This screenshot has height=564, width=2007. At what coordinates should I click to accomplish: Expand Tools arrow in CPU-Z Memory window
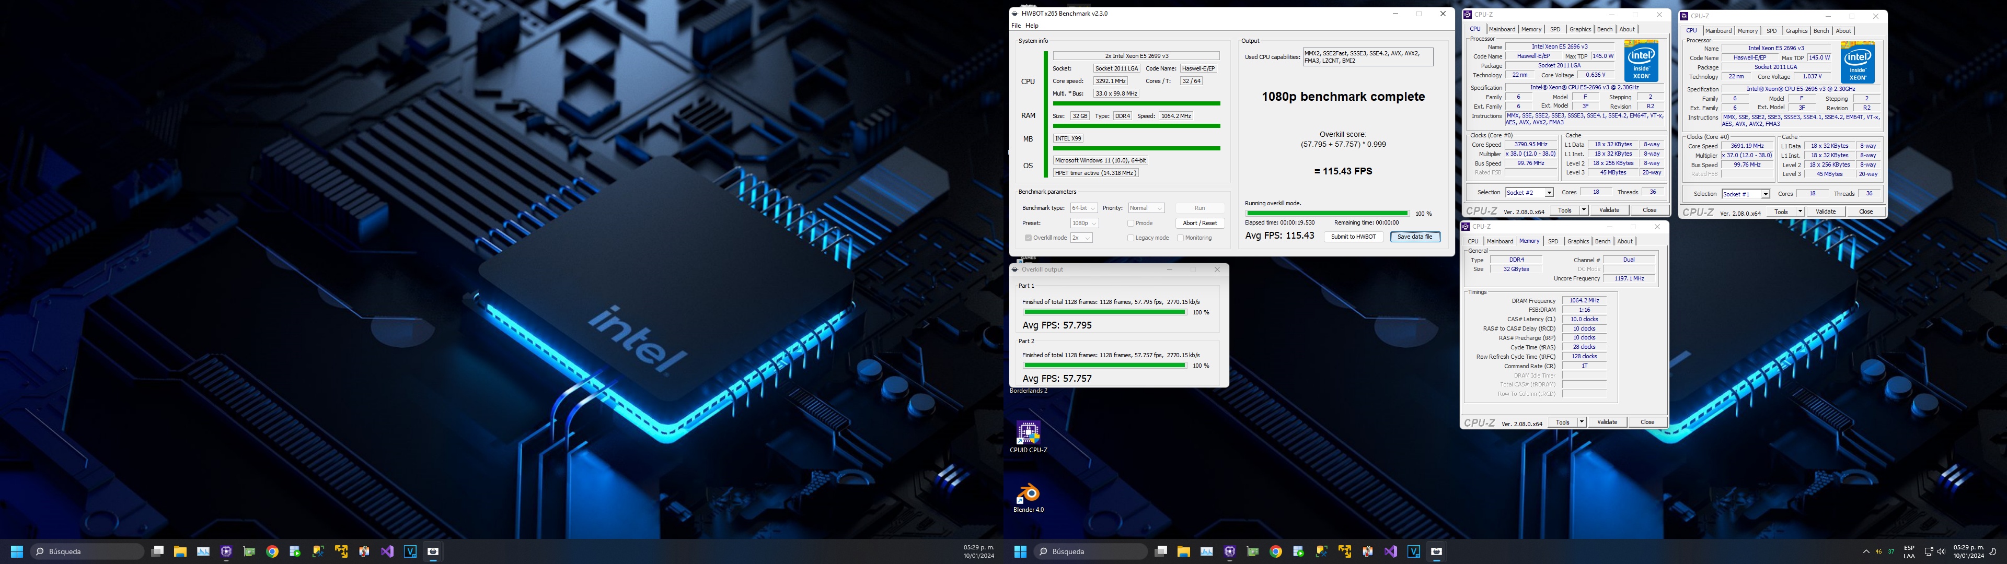point(1582,422)
